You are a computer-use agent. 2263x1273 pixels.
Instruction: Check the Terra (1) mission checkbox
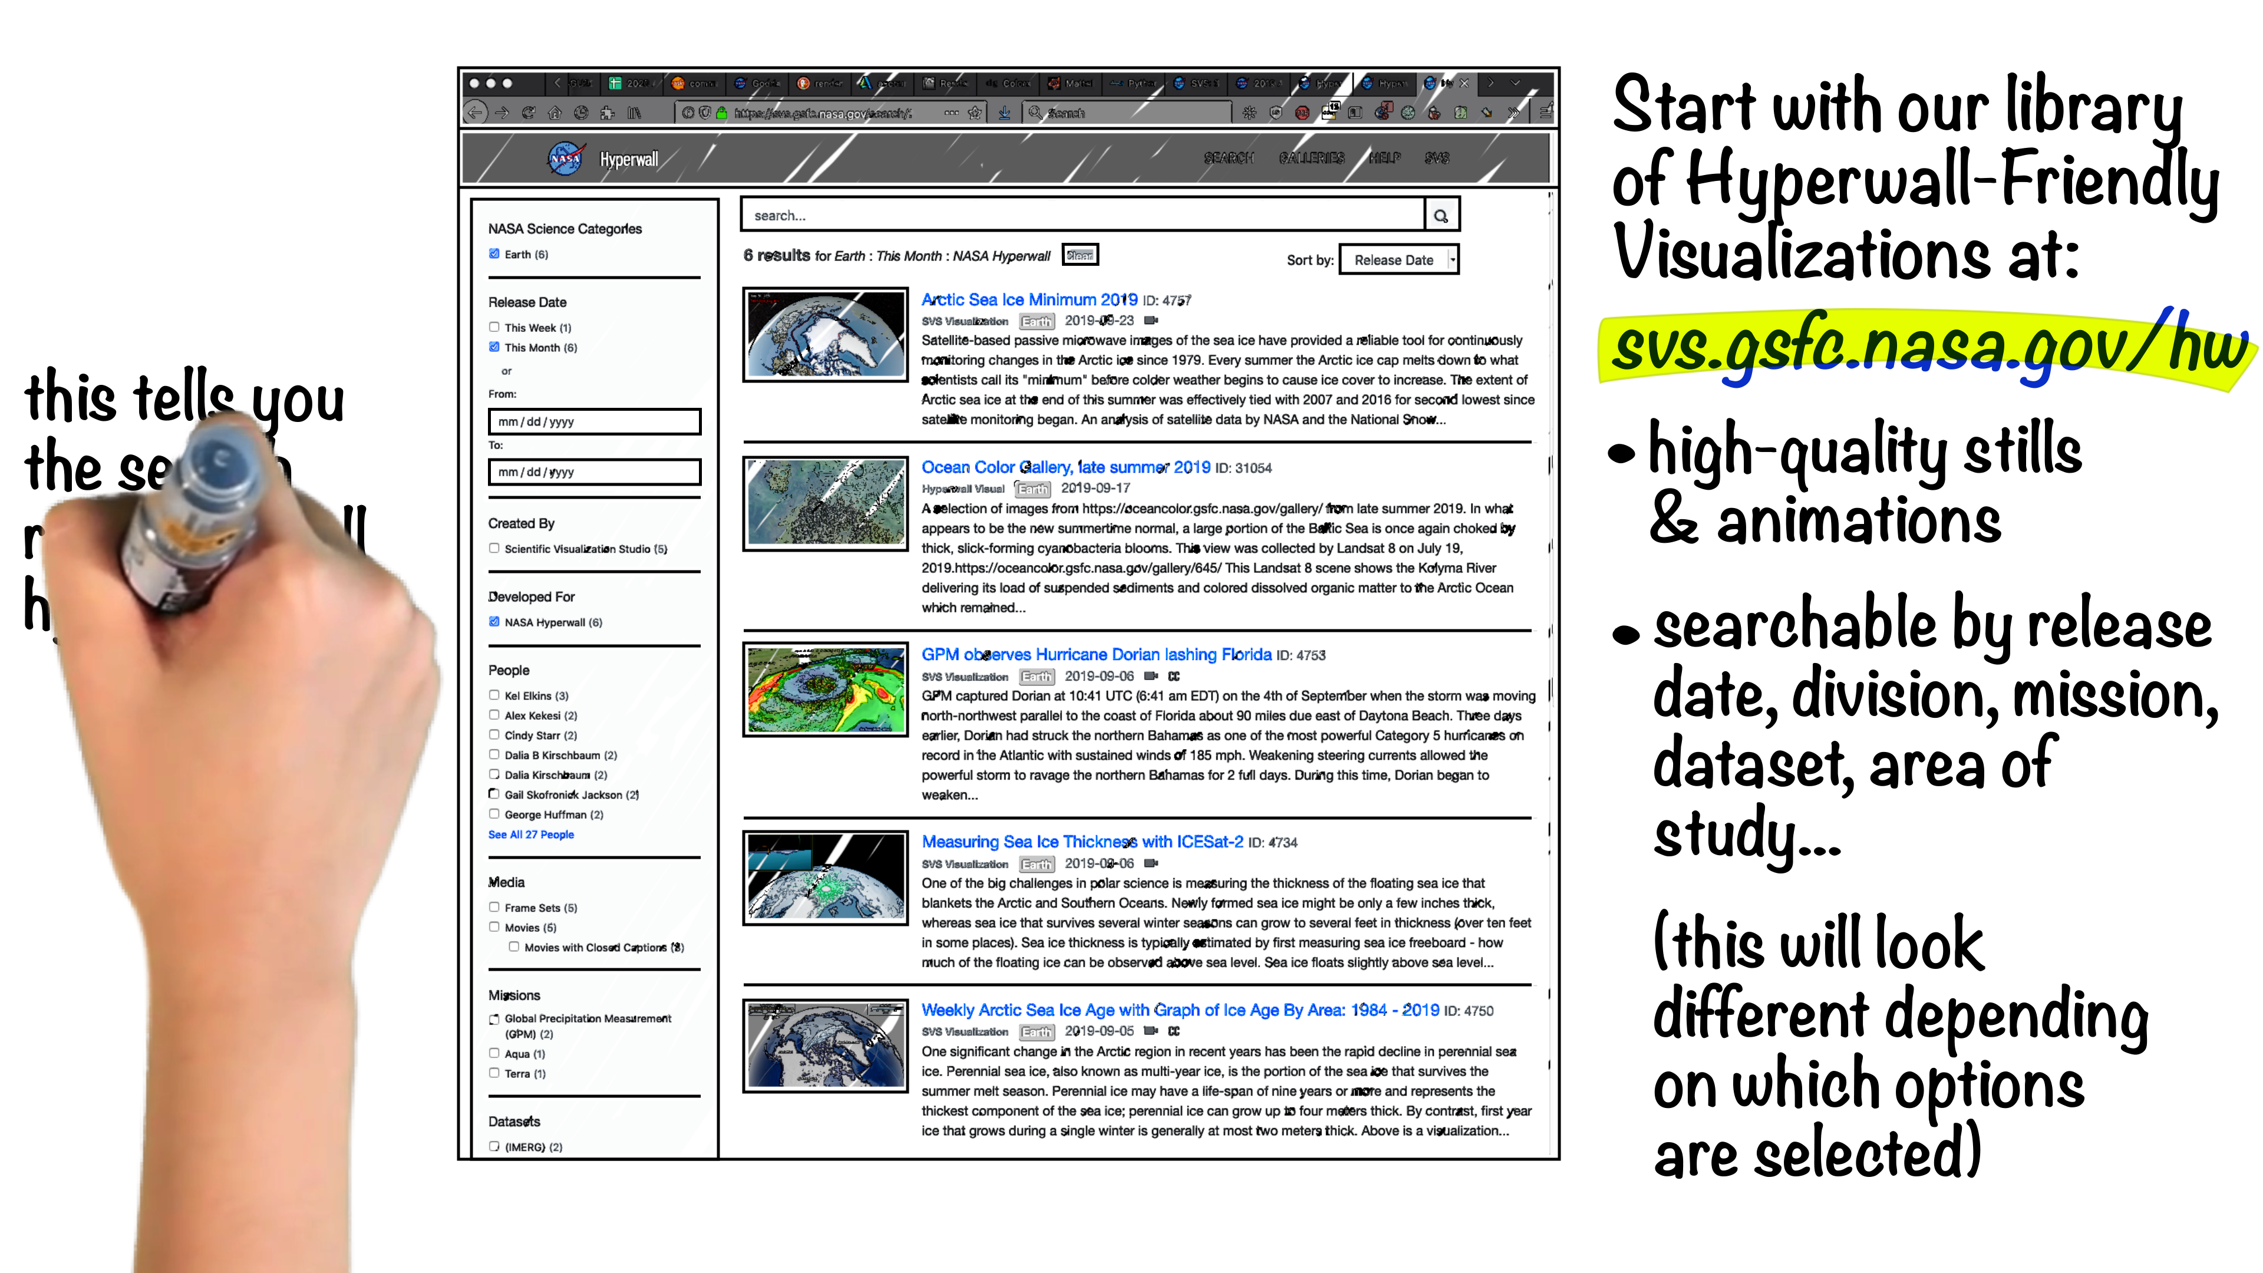(x=494, y=1073)
